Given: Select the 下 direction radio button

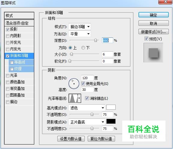Looking at the screenshot, I should click(x=83, y=48).
